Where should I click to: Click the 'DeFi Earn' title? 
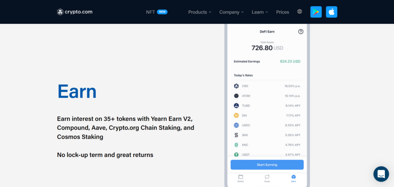[x=267, y=31]
